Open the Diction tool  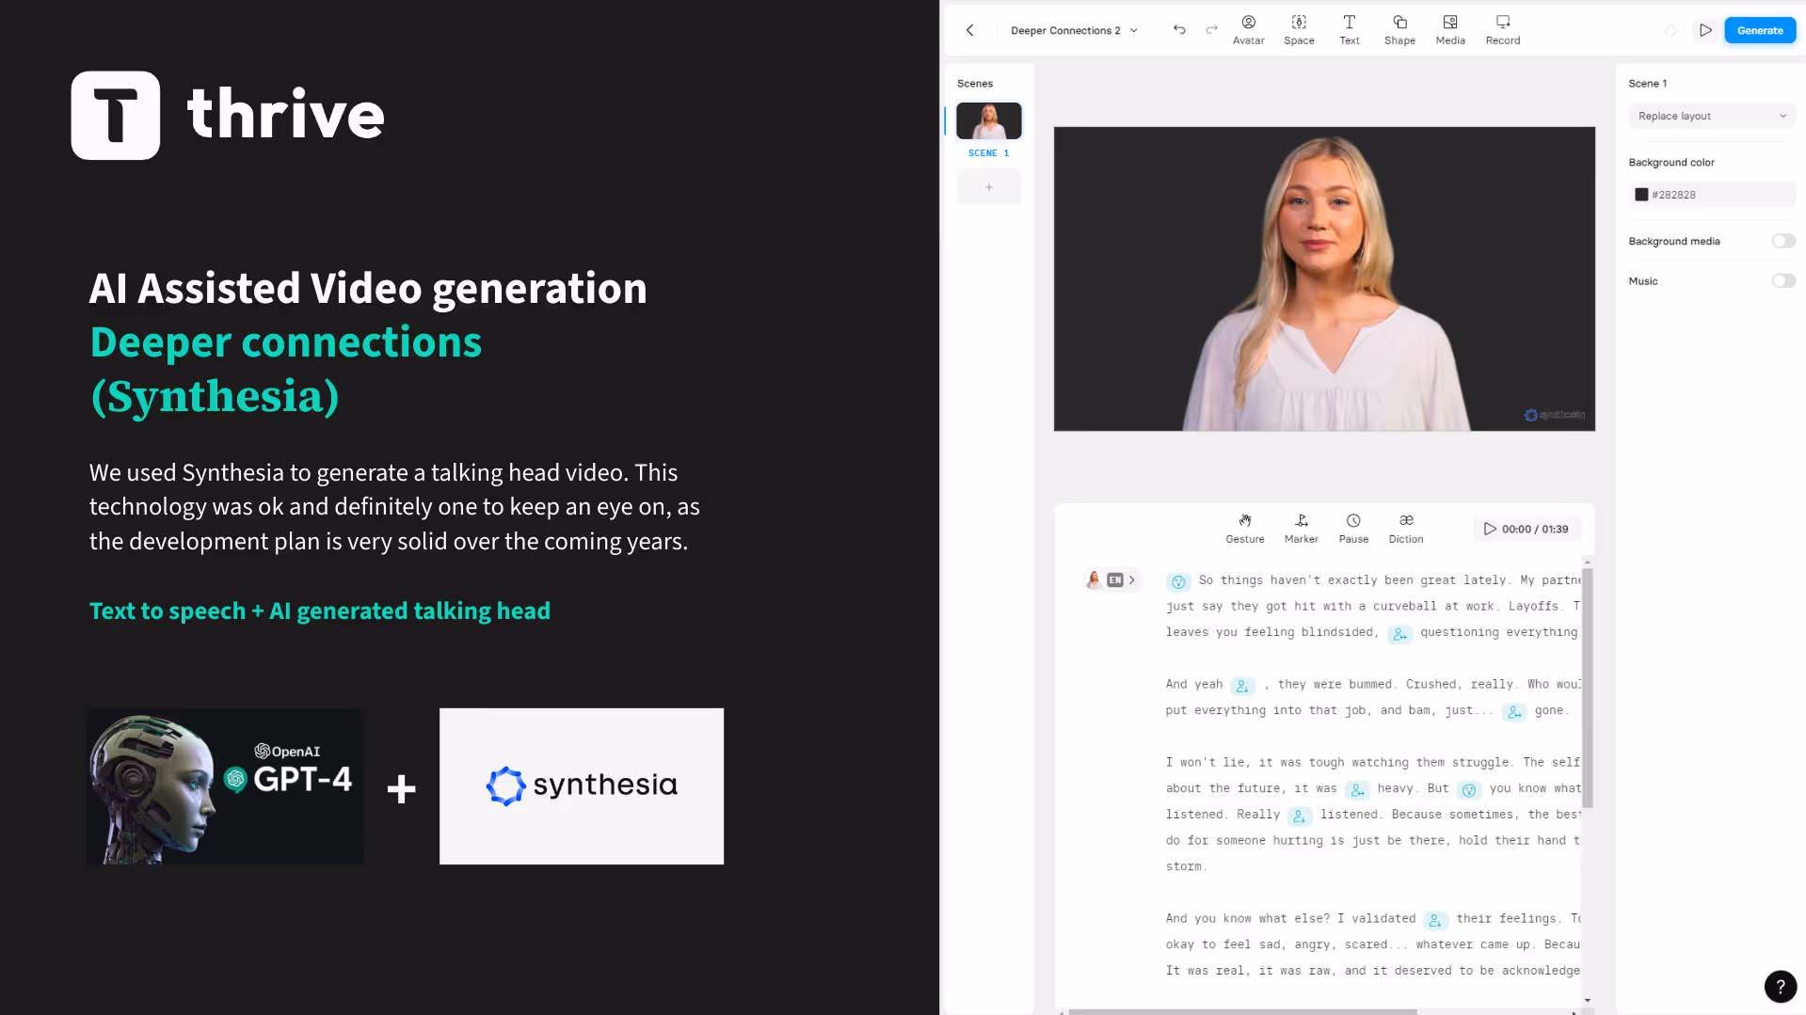(1406, 529)
